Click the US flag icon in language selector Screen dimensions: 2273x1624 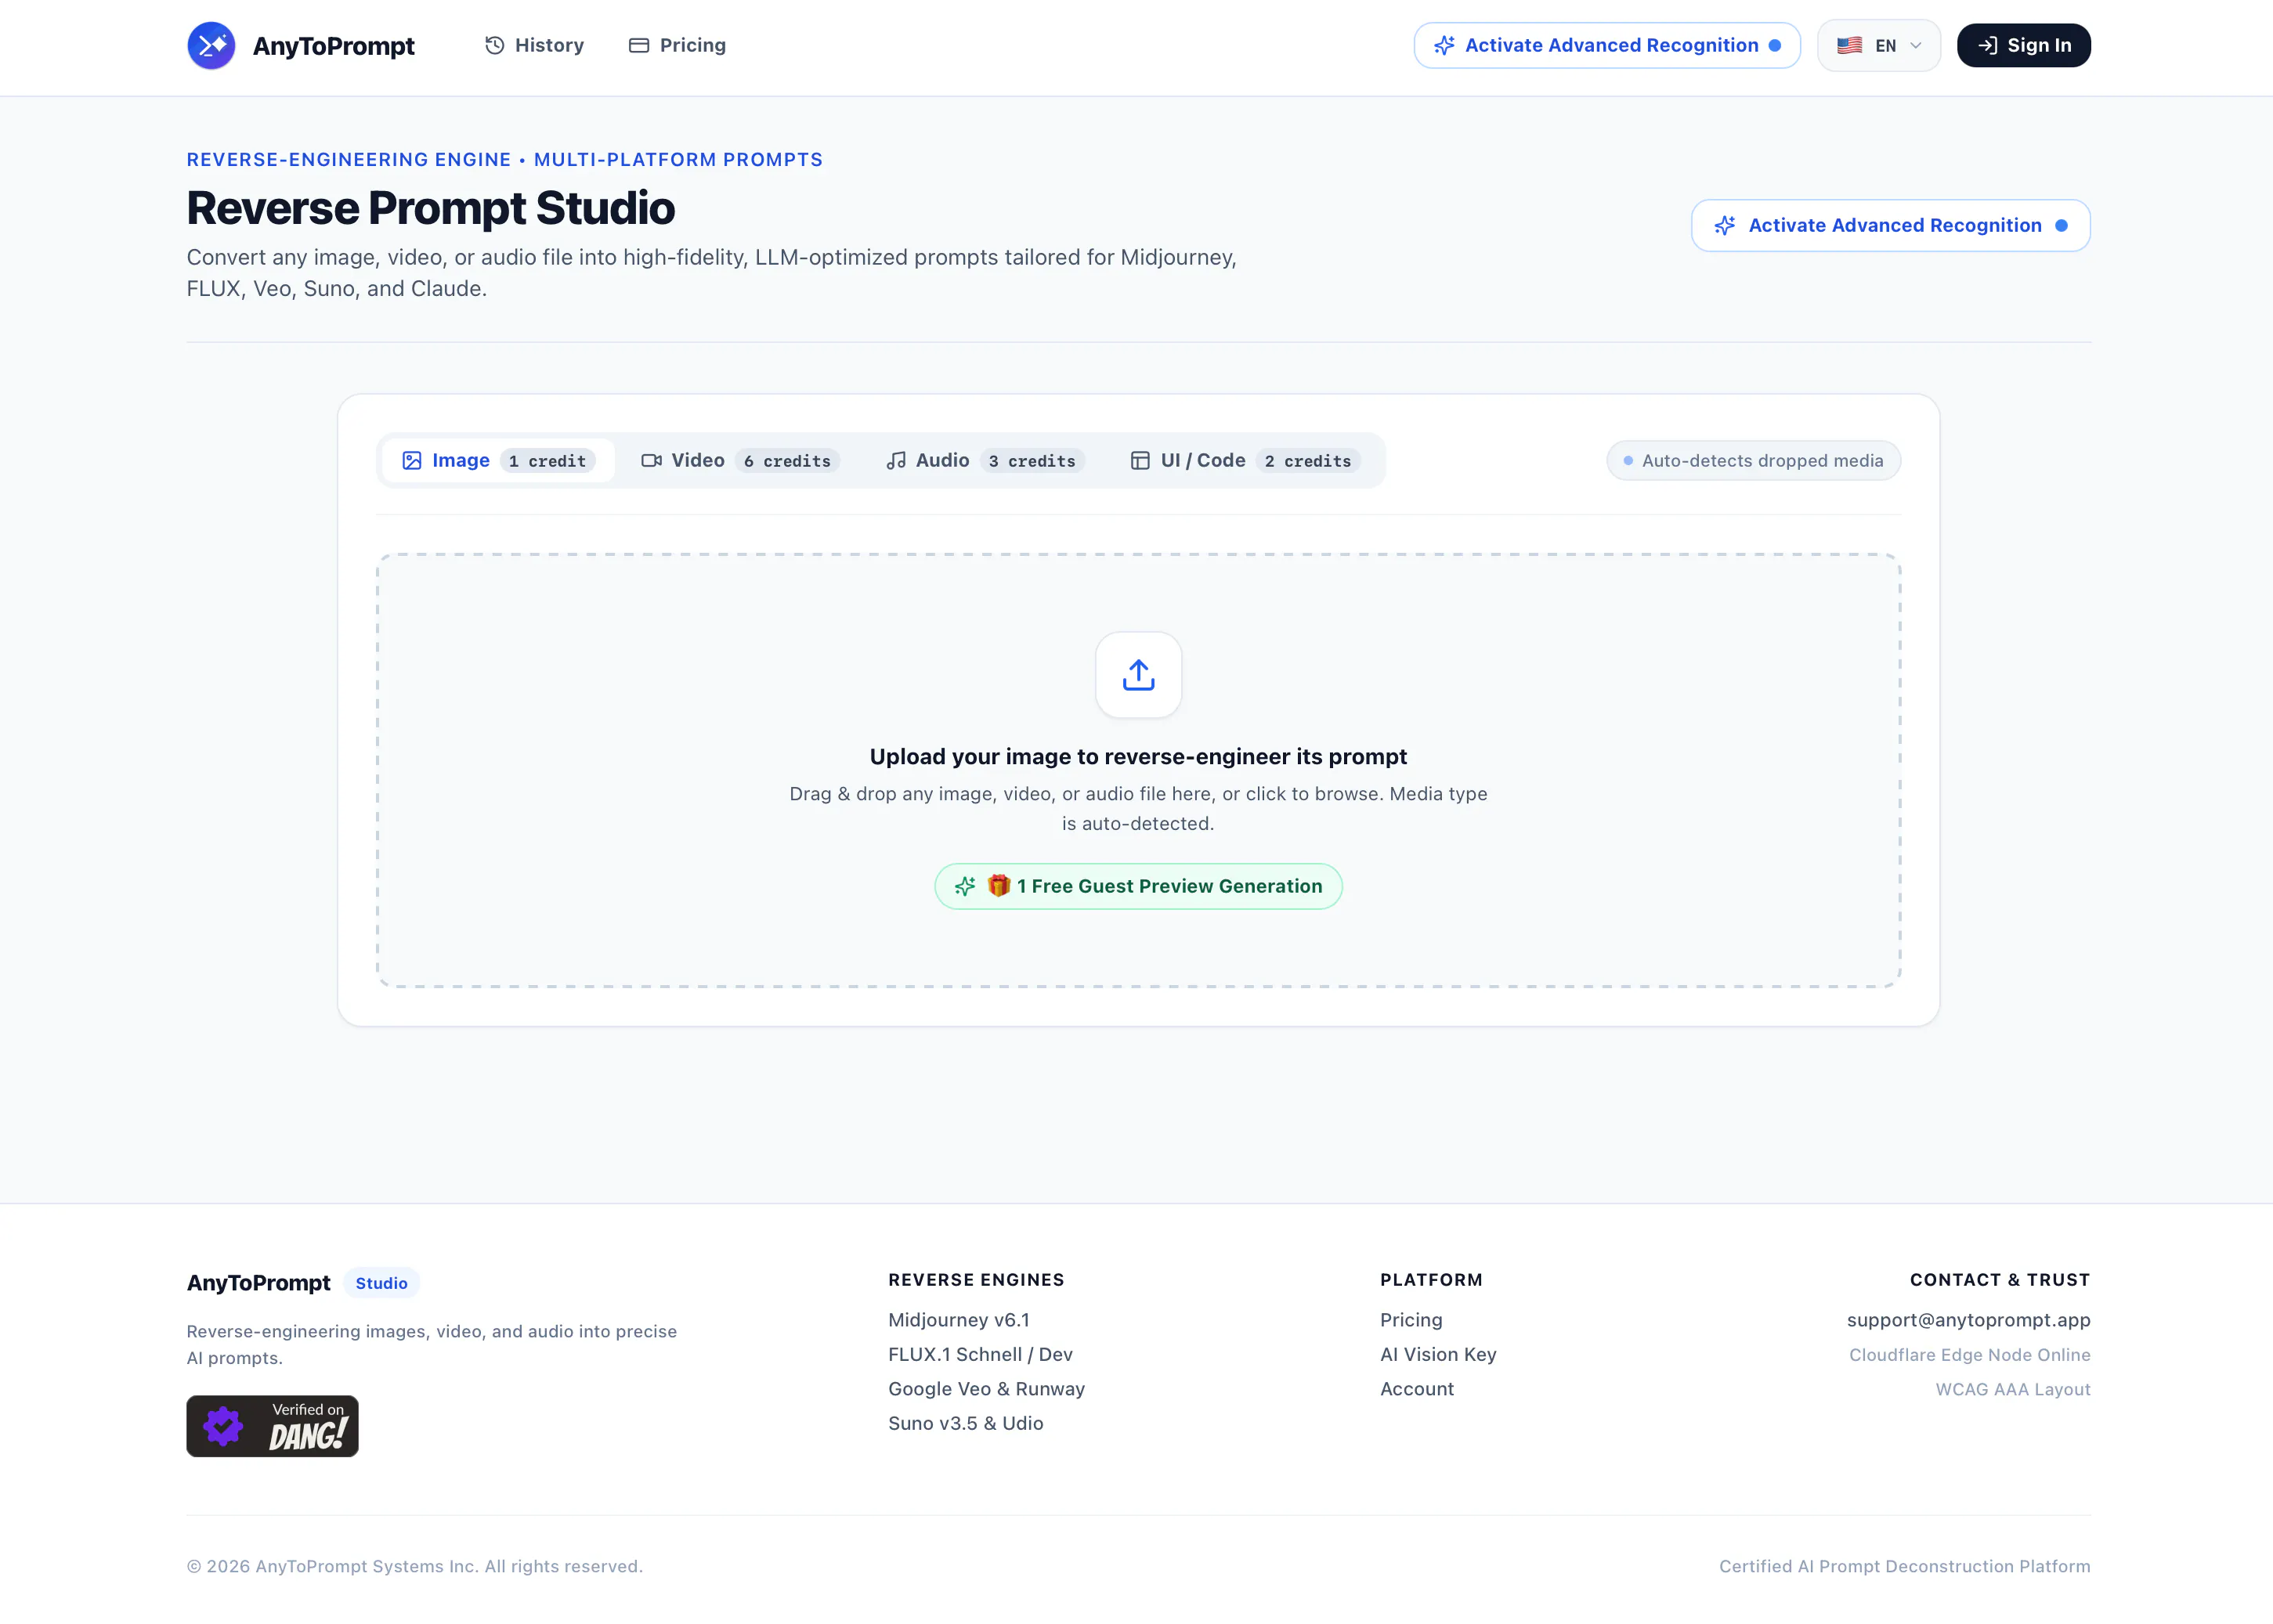point(1849,45)
